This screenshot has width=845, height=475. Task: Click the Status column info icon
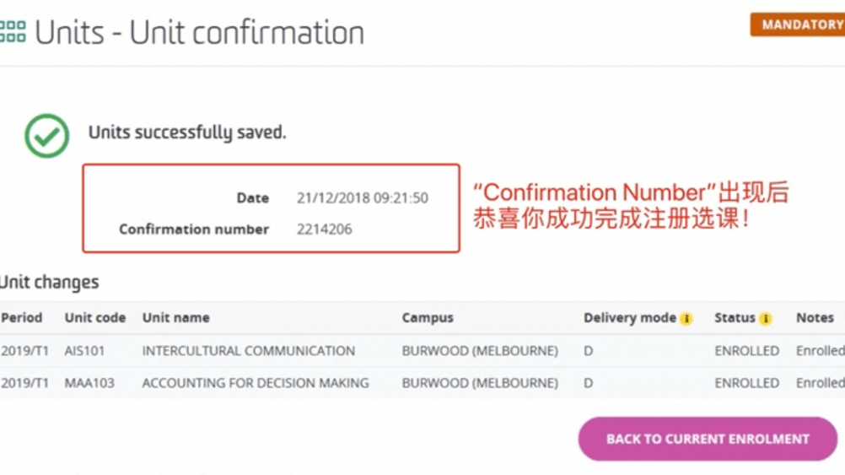pyautogui.click(x=765, y=319)
